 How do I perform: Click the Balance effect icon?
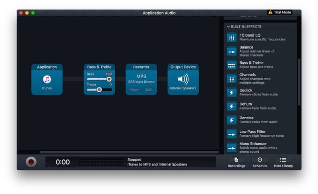(232, 51)
